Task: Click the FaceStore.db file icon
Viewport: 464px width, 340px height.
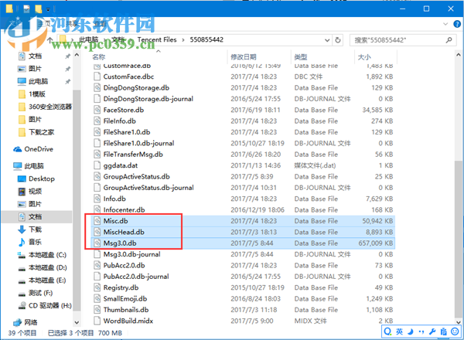Action: (97, 110)
